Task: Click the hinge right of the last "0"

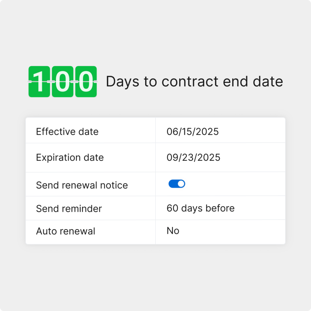Action: (x=96, y=81)
